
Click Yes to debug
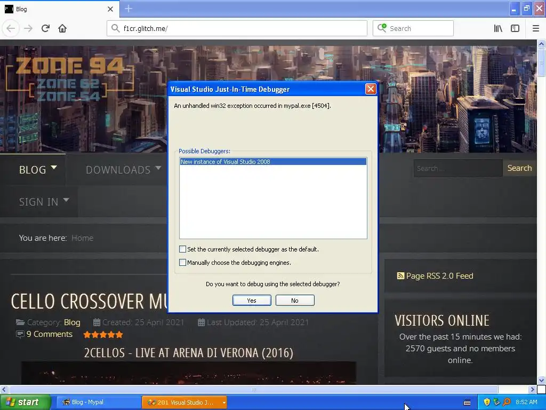click(x=252, y=301)
